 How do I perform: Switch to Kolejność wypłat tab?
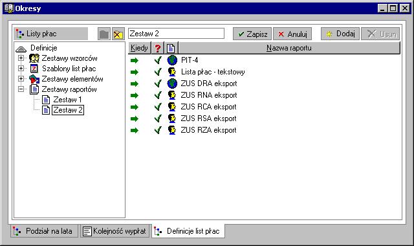click(x=115, y=231)
